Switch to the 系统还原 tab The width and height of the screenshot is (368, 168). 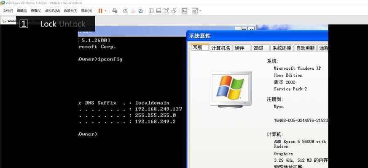(x=282, y=48)
